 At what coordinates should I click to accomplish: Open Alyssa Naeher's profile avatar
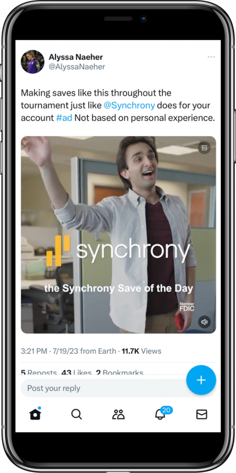pos(33,62)
